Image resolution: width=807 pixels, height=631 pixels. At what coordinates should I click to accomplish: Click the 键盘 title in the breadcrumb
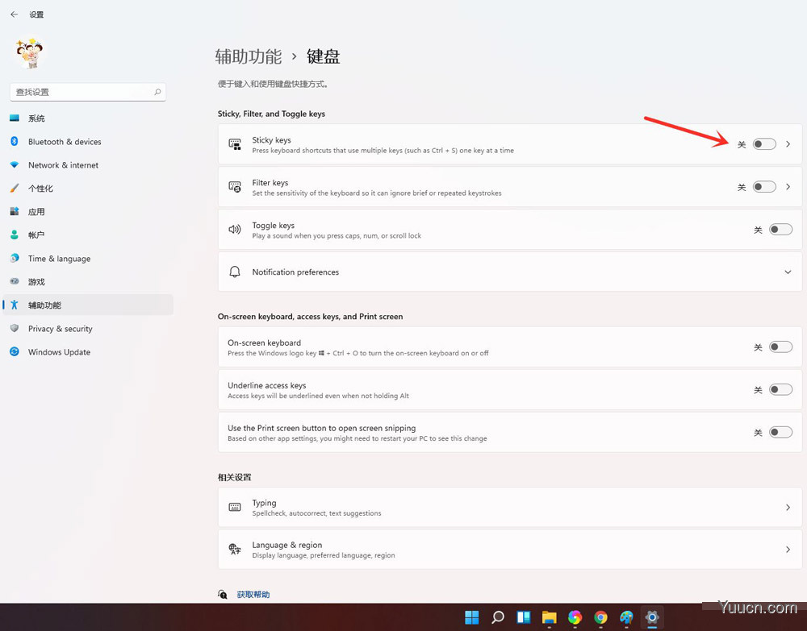[324, 56]
